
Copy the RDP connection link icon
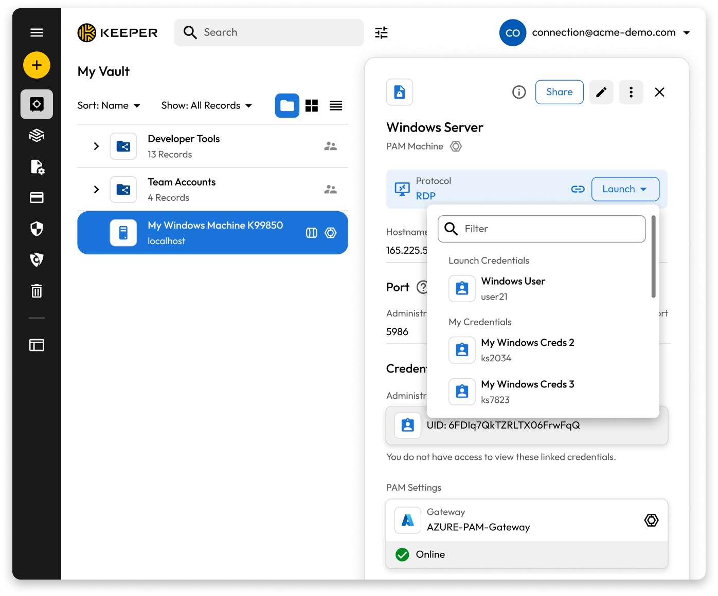tap(578, 189)
